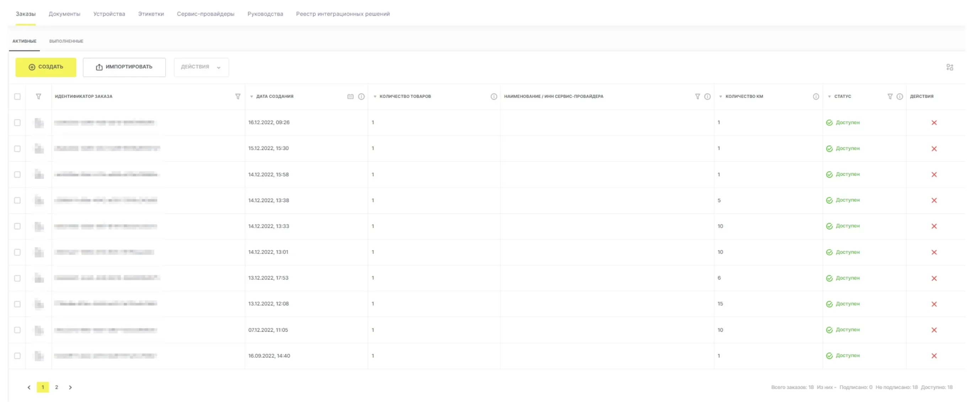This screenshot has height=402, width=976.
Task: Select the order row from 16.09.2022, 14:40
Action: pos(17,356)
